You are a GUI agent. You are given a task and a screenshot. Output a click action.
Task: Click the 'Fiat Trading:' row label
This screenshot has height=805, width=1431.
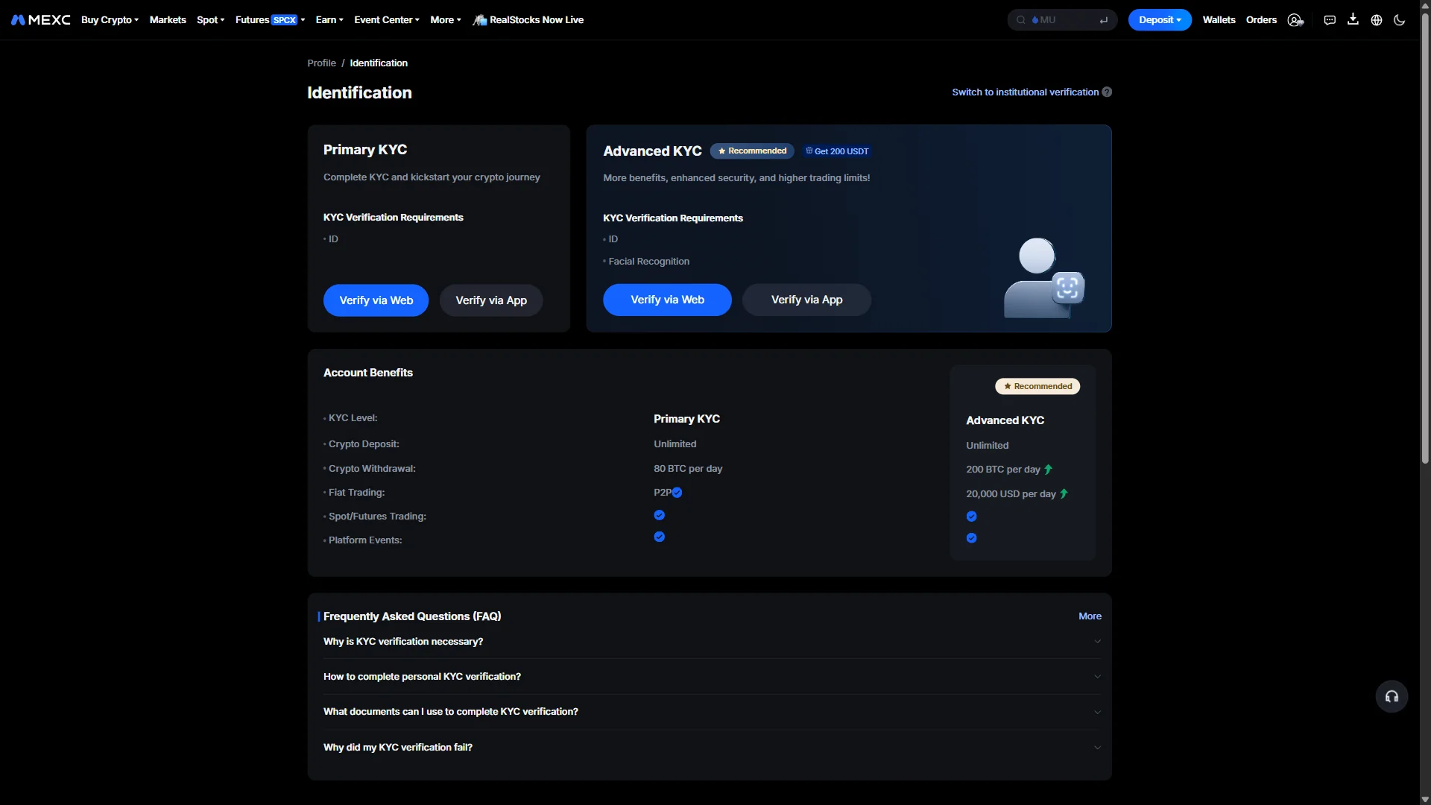[x=356, y=493]
